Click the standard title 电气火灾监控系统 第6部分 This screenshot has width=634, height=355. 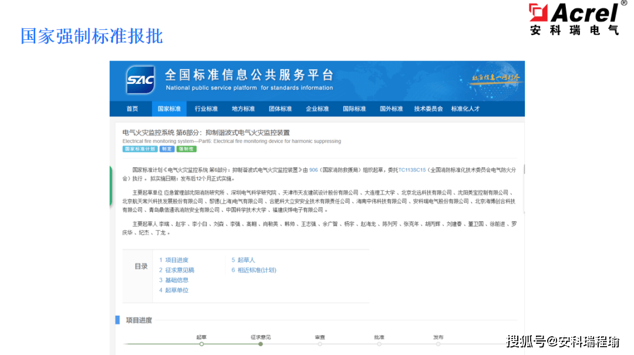pos(206,133)
